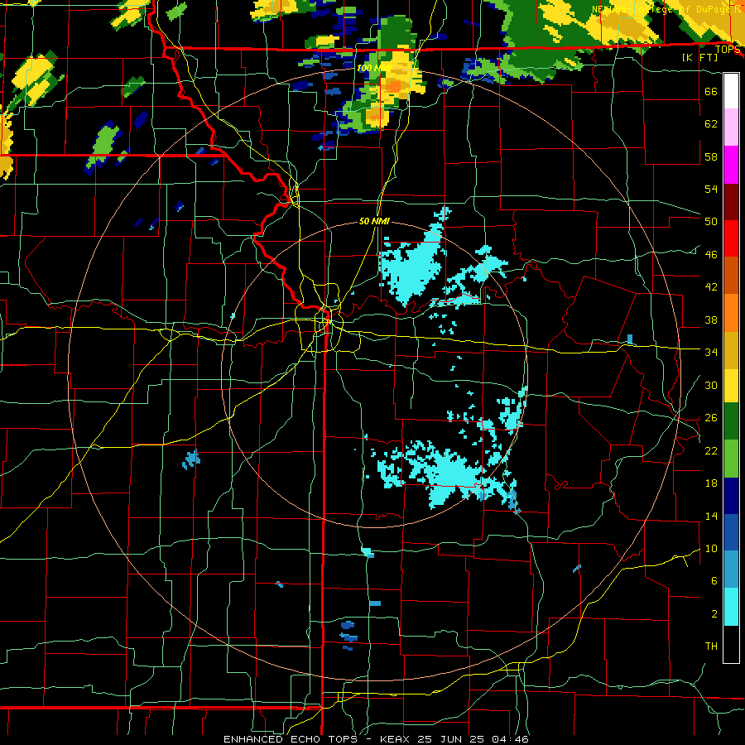Image resolution: width=745 pixels, height=745 pixels.
Task: Click the light green legend swatch
Action: tap(731, 459)
